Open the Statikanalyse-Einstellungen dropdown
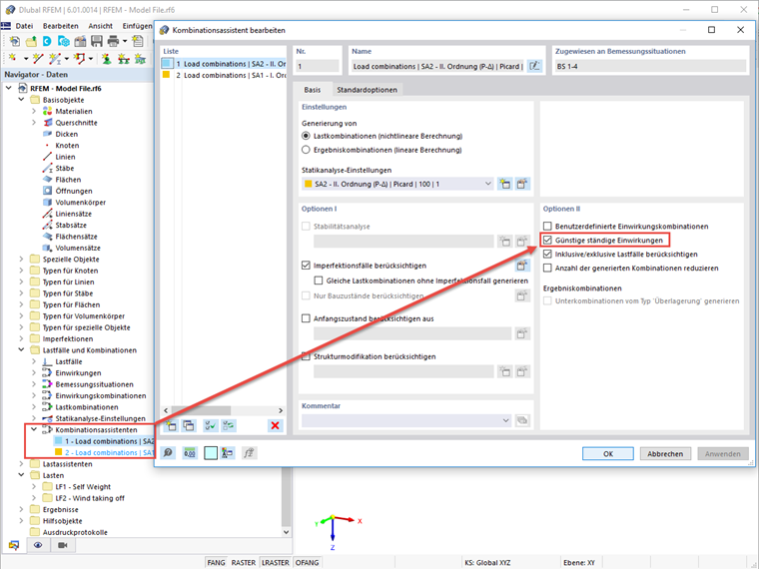The image size is (759, 569). pyautogui.click(x=488, y=184)
